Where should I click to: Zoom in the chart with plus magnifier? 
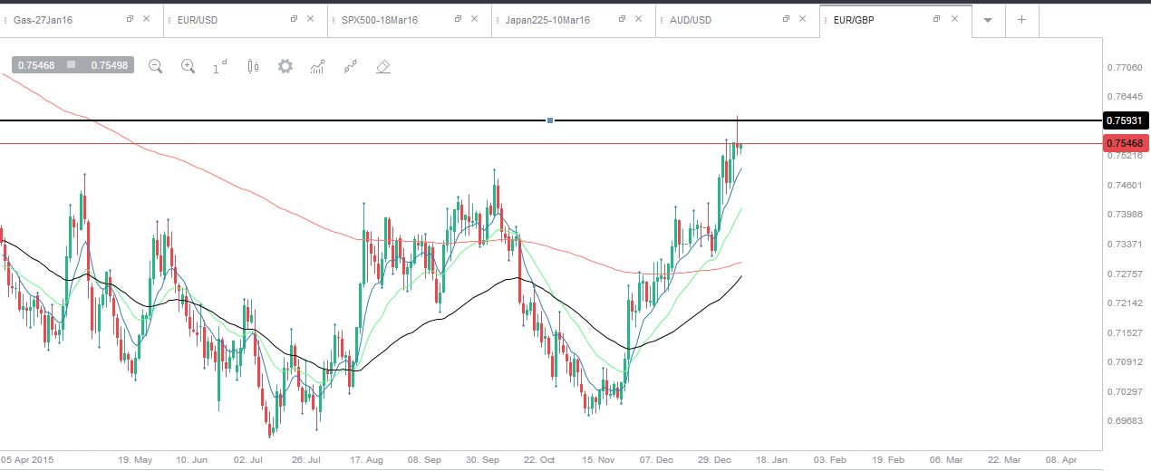pos(188,66)
